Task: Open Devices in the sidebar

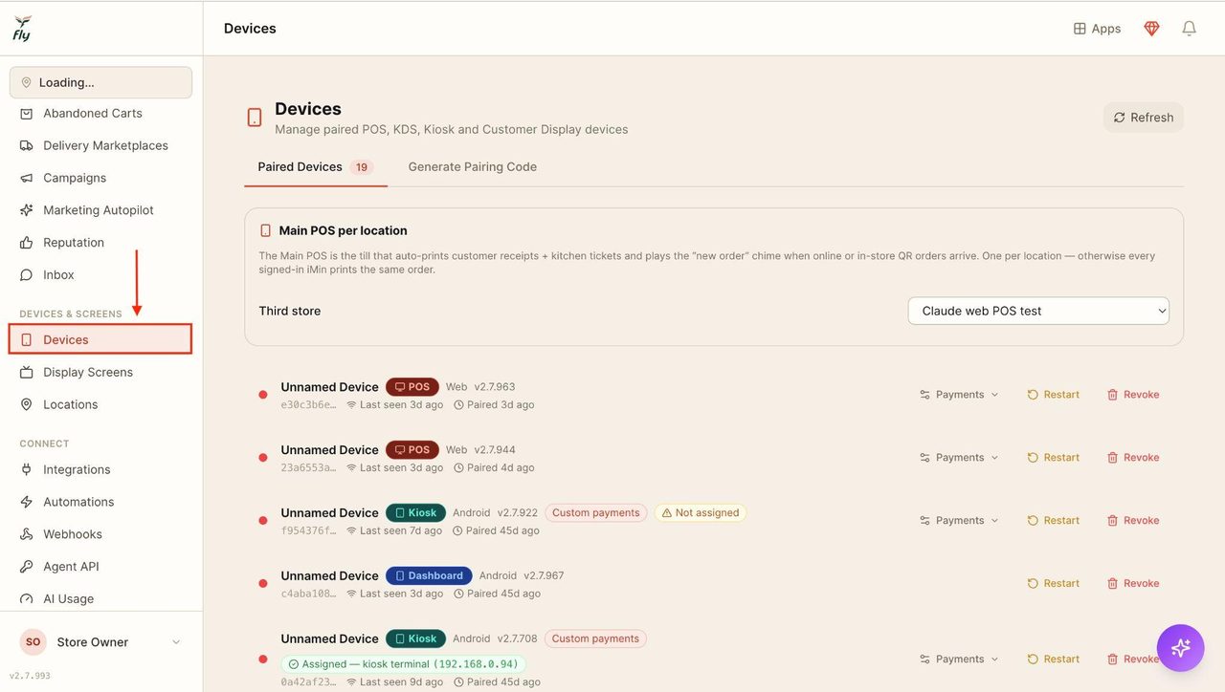Action: [x=100, y=340]
